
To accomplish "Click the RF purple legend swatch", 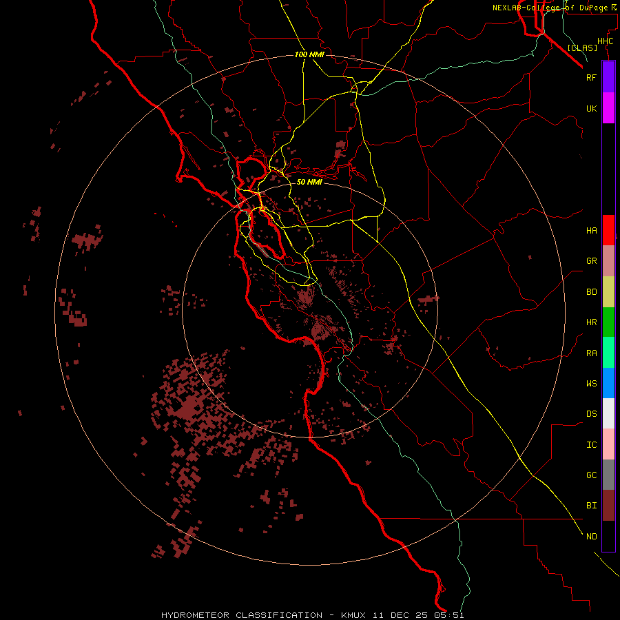I will pyautogui.click(x=608, y=77).
